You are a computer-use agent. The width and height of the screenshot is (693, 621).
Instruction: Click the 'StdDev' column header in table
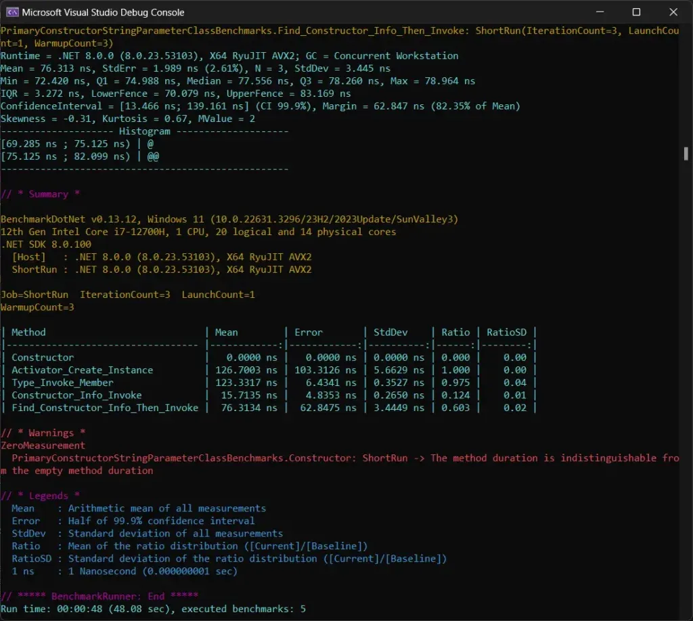tap(390, 333)
